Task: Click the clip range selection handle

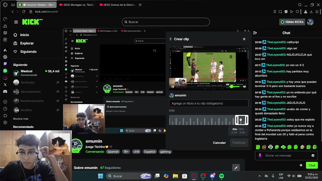Action: click(242, 120)
